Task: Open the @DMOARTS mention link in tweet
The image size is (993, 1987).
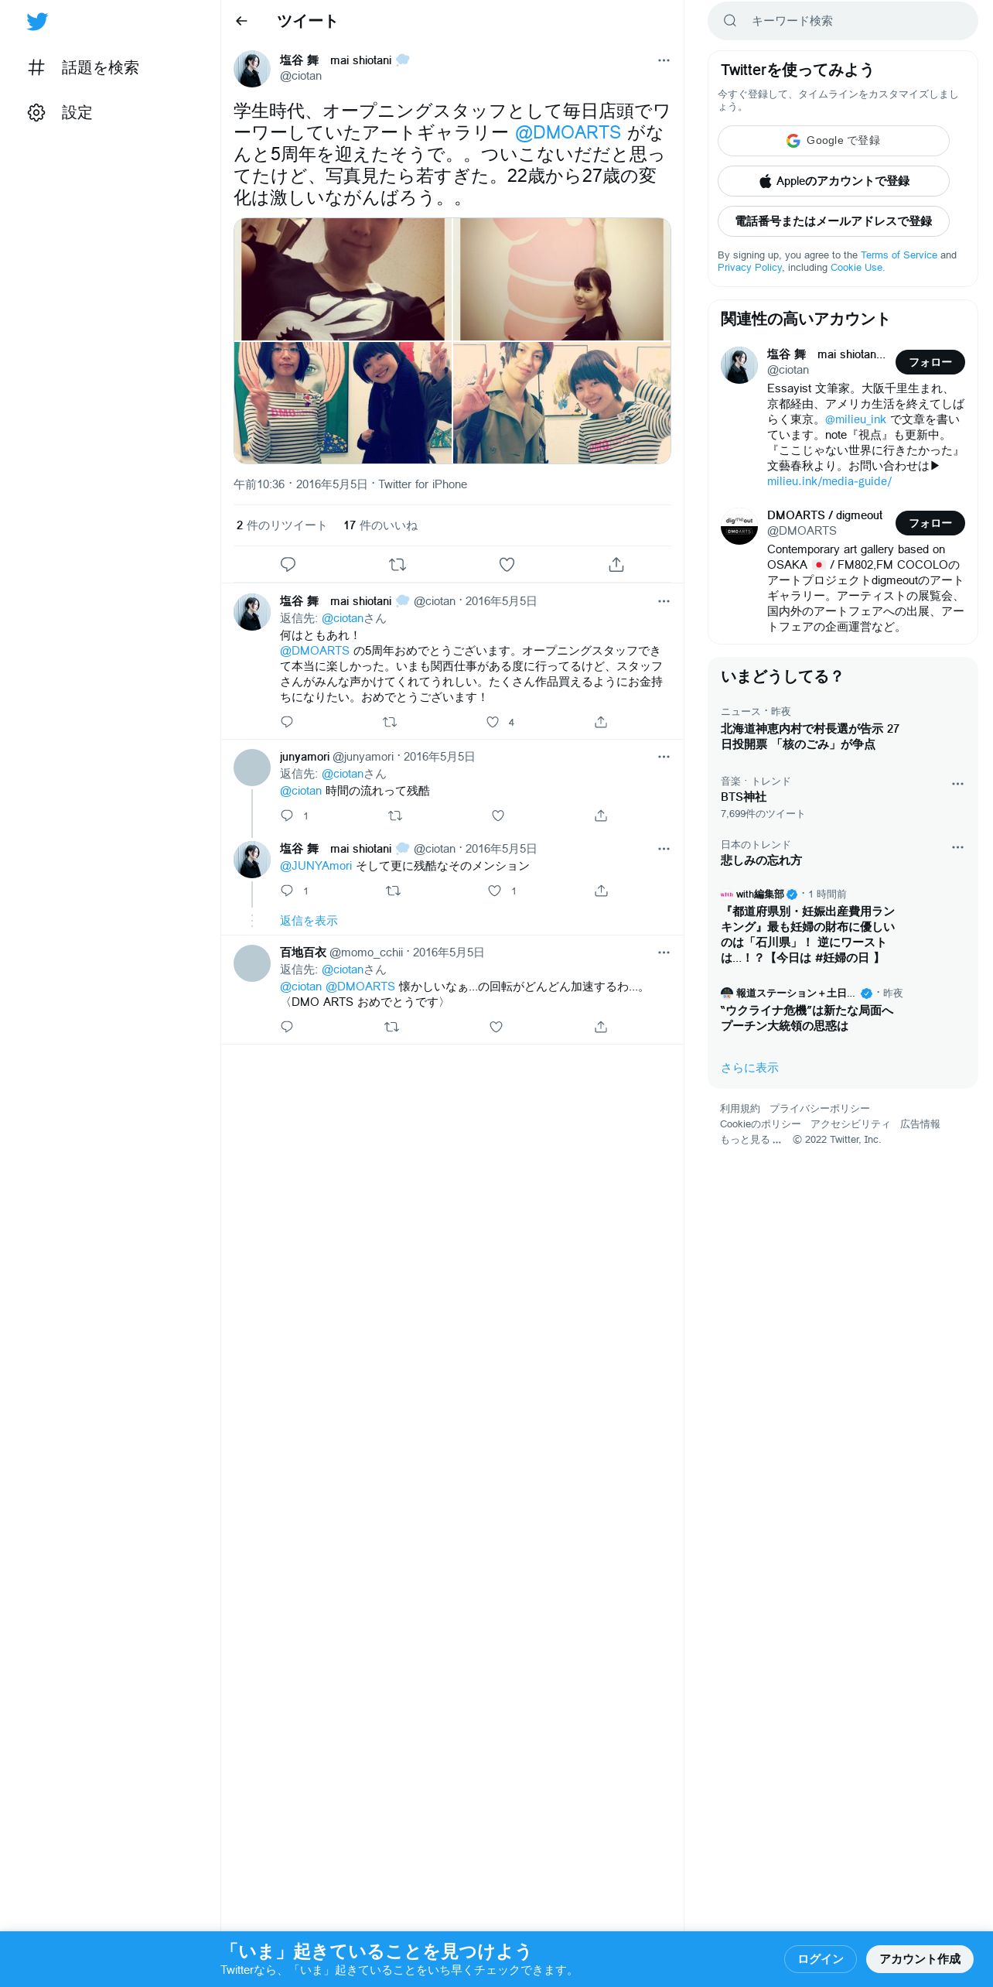Action: click(568, 133)
